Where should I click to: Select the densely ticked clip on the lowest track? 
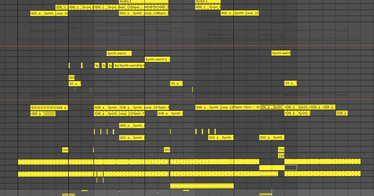(x=202, y=186)
